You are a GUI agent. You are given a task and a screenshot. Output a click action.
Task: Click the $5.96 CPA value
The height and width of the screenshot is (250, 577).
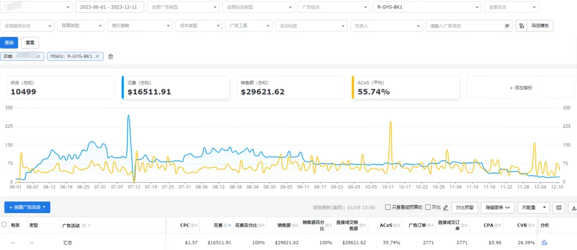(495, 243)
